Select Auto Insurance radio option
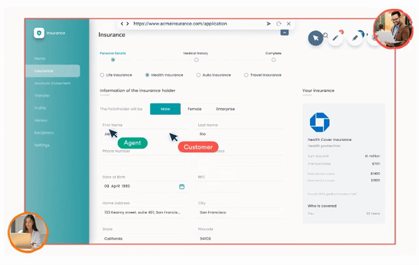 coord(198,75)
